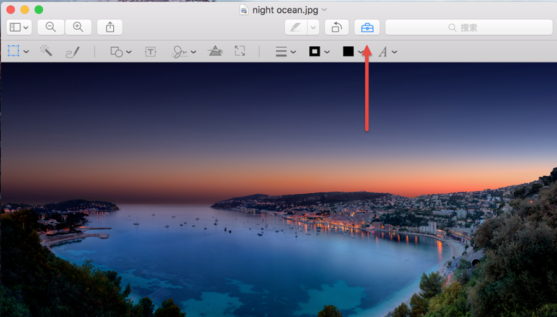Pick the black fill color swatch
Image resolution: width=557 pixels, height=317 pixels.
[x=348, y=51]
